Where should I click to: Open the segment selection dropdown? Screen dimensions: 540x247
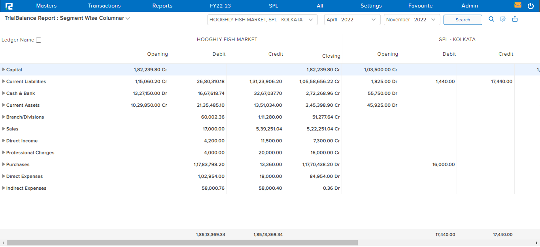[262, 20]
